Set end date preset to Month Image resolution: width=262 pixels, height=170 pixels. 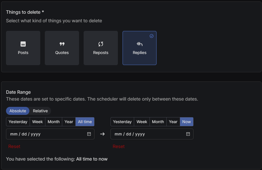pyautogui.click(x=158, y=122)
